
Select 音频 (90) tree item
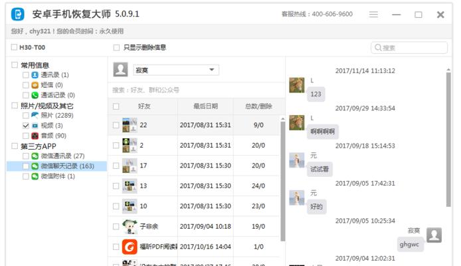coord(54,136)
